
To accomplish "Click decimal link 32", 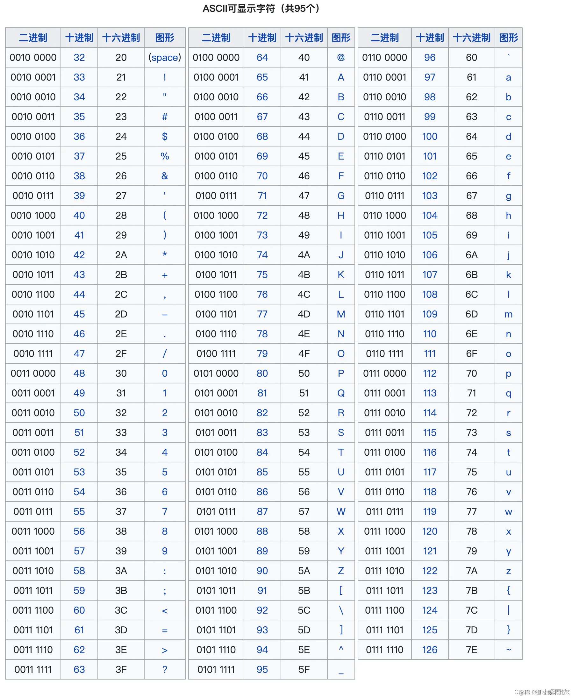I will coord(79,58).
